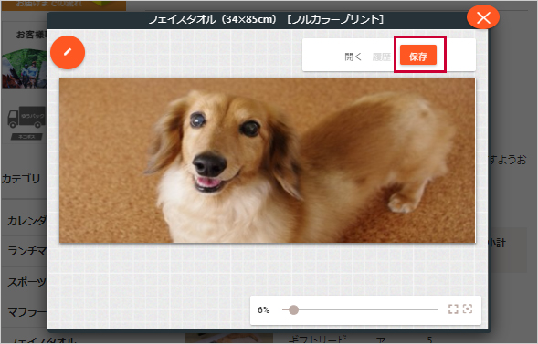Click the zoom slider handle

tap(293, 309)
